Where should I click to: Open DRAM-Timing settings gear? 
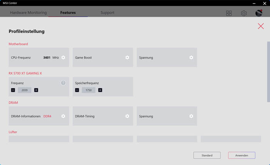[x=127, y=116]
